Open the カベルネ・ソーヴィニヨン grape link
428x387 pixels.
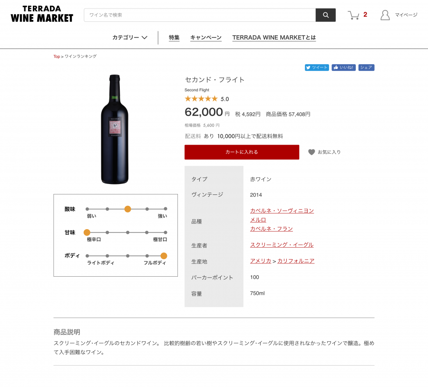(x=282, y=211)
